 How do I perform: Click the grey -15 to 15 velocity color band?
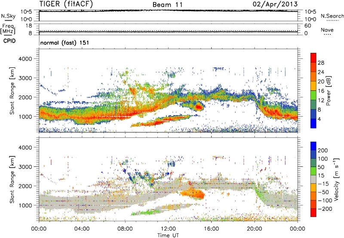click(313, 180)
